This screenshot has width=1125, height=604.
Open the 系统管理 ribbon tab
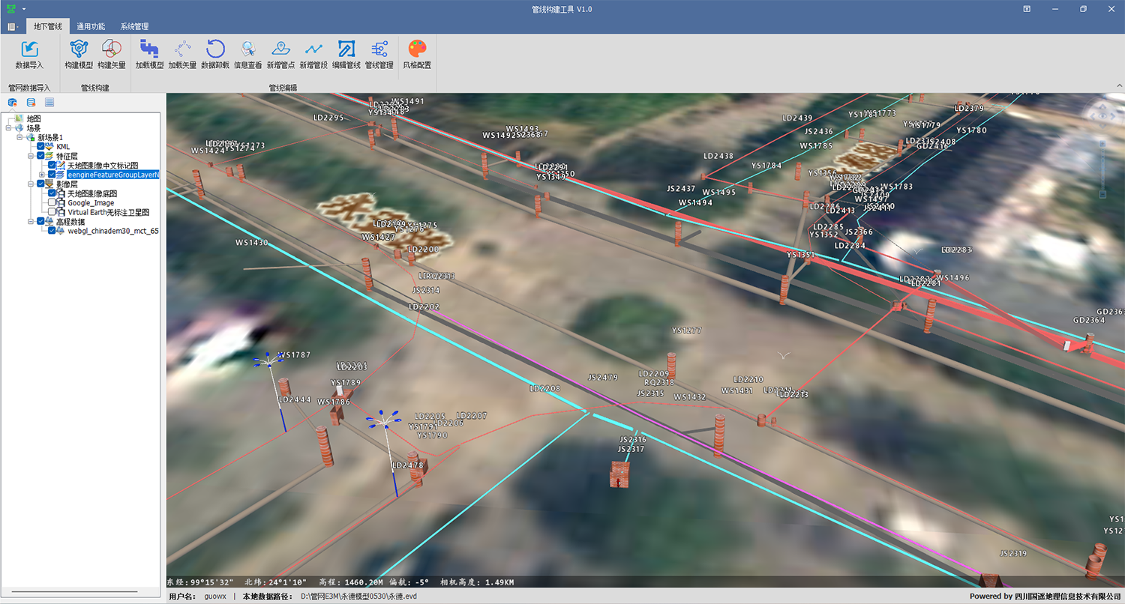[x=134, y=26]
